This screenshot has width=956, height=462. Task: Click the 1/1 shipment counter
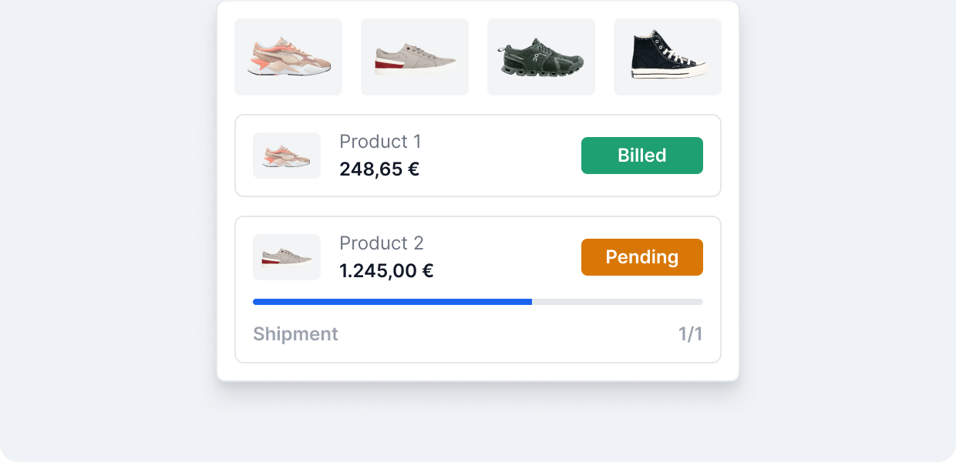[690, 333]
